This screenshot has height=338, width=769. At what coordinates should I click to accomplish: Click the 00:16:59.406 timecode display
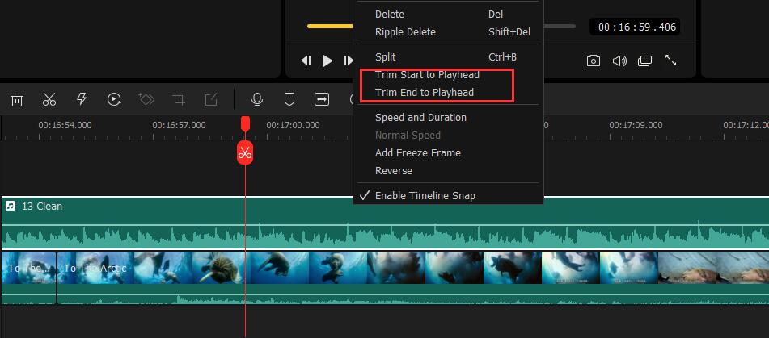tap(635, 27)
